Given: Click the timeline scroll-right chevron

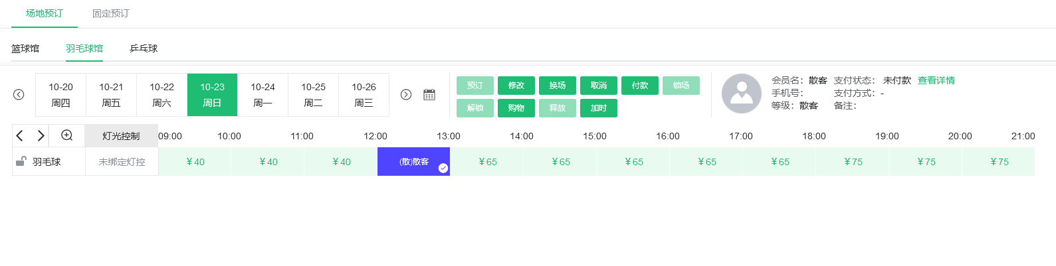Looking at the screenshot, I should (41, 136).
